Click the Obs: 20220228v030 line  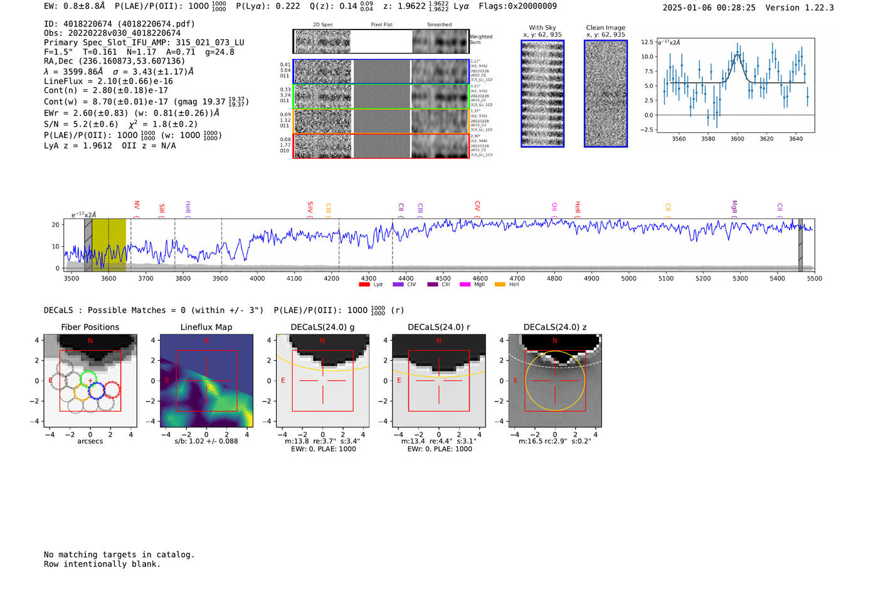coord(112,33)
